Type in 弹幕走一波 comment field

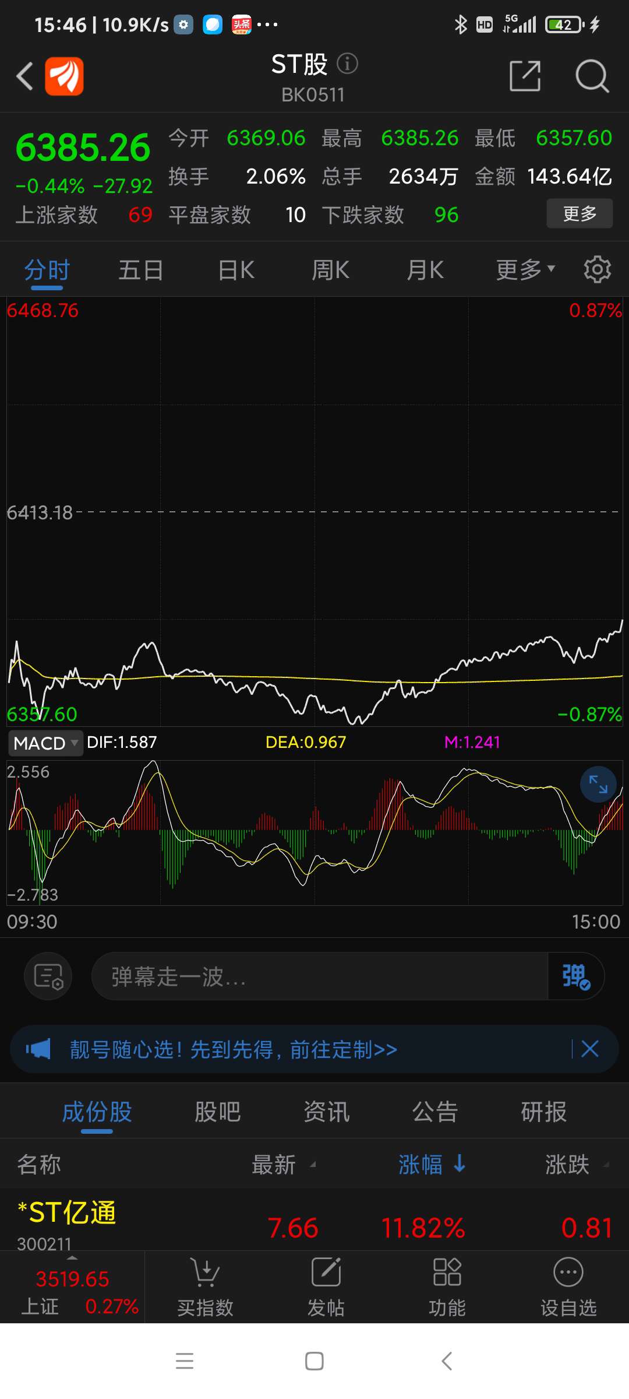pyautogui.click(x=320, y=976)
